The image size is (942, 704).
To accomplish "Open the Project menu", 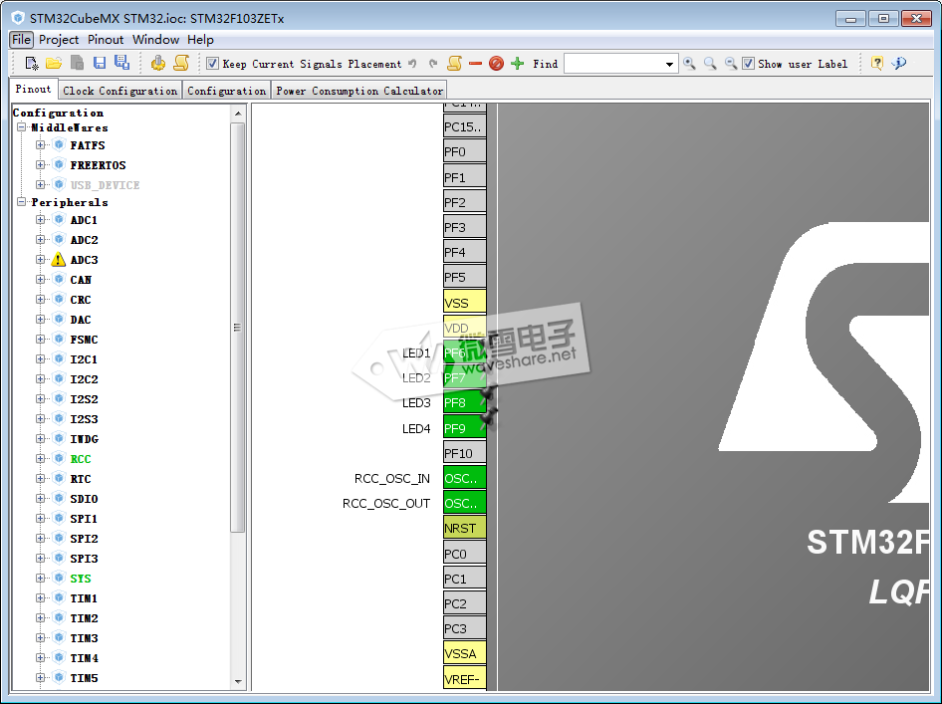I will [x=59, y=40].
